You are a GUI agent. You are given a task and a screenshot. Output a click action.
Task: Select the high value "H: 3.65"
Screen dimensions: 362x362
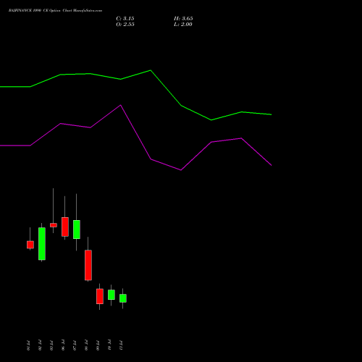[x=183, y=19]
